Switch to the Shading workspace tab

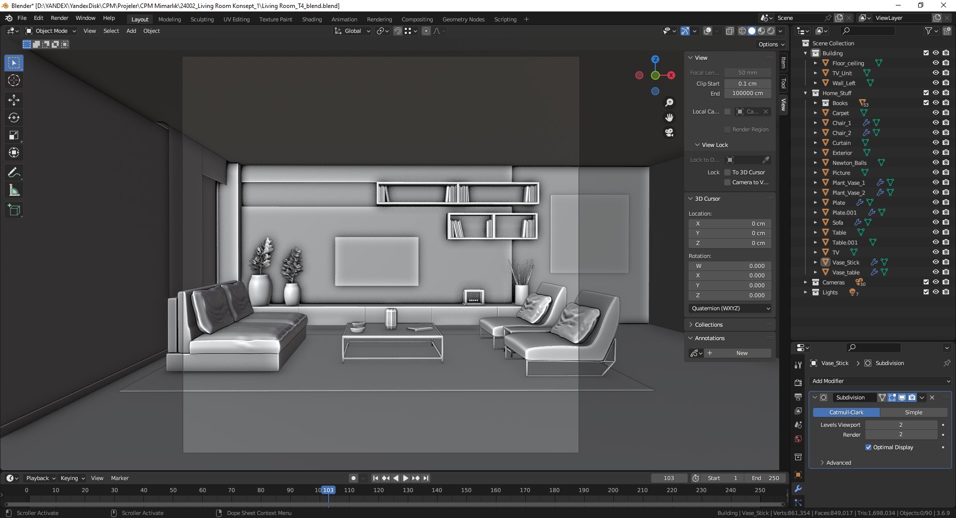(x=312, y=19)
